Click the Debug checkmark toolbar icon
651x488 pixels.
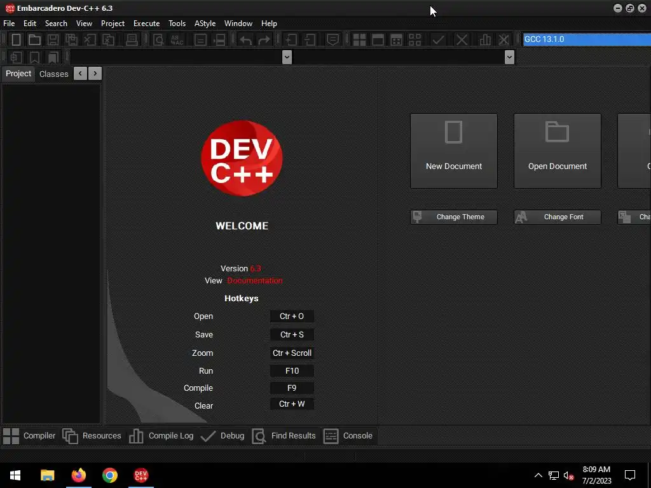tap(438, 40)
